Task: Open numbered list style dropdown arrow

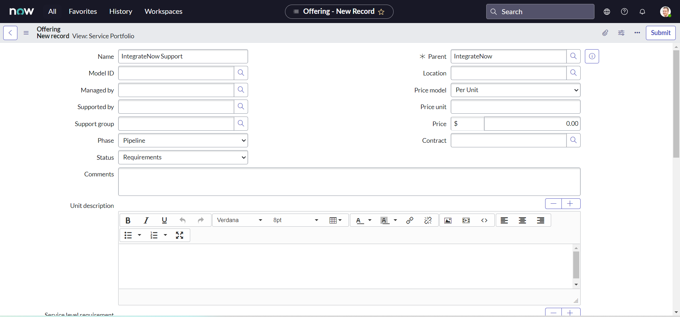Action: (165, 235)
